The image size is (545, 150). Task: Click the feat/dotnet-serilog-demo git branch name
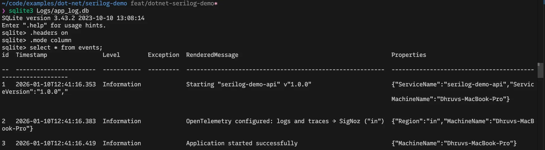coord(172,3)
